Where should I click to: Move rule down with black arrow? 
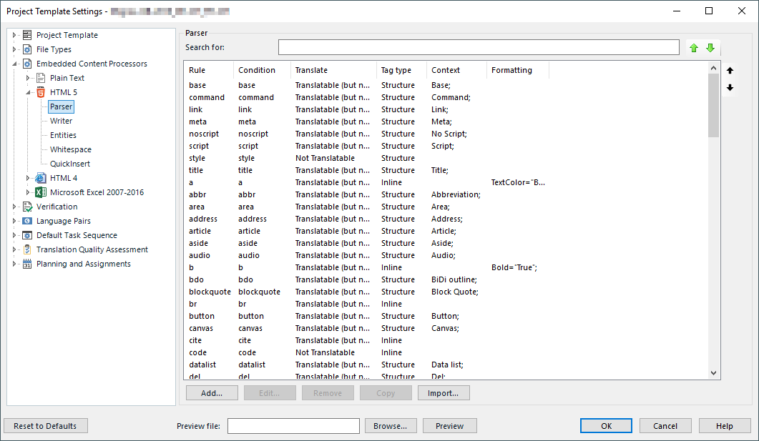tap(730, 88)
